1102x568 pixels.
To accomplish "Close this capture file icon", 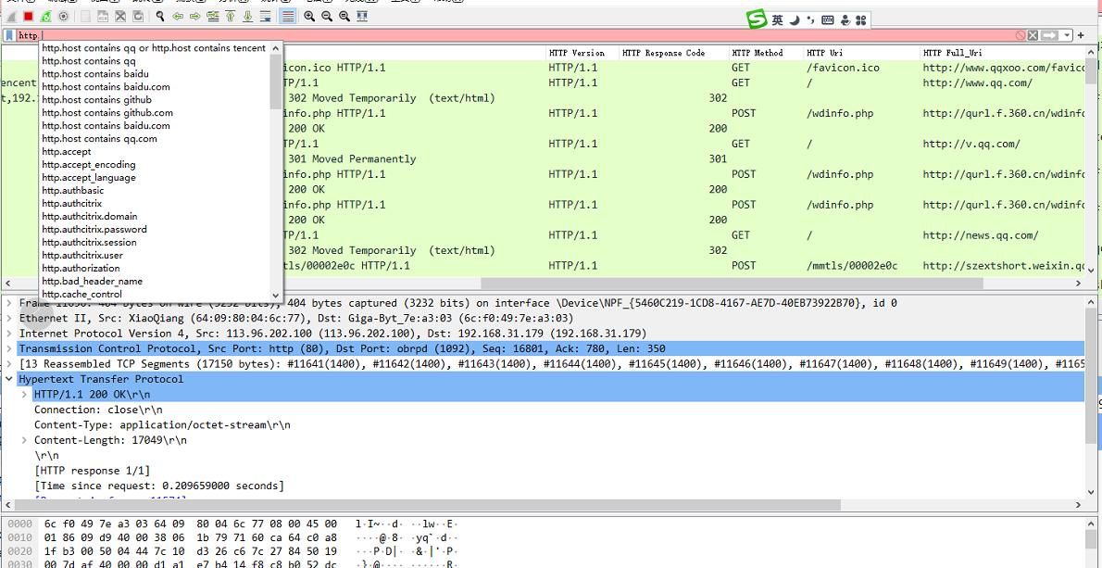I will (120, 16).
